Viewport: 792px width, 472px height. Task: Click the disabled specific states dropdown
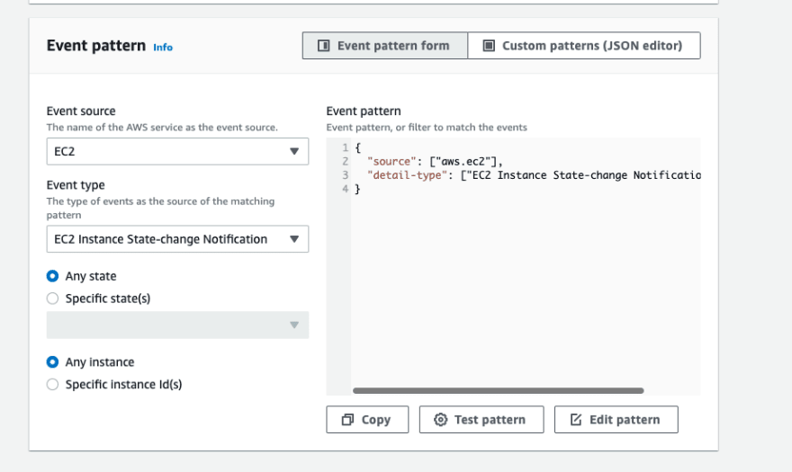click(x=177, y=325)
